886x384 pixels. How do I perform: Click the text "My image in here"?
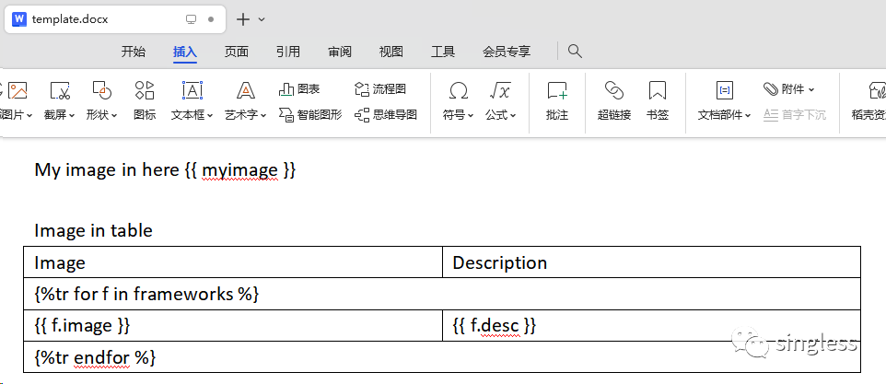click(107, 169)
